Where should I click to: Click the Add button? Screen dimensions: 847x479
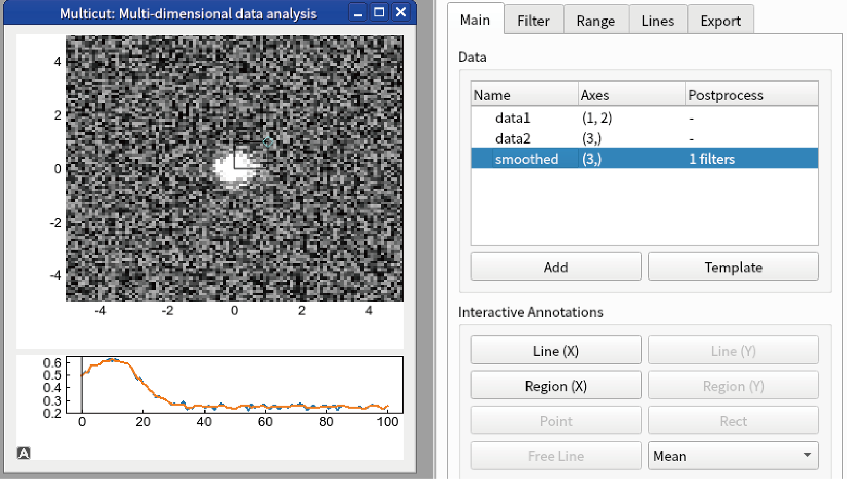tap(556, 267)
